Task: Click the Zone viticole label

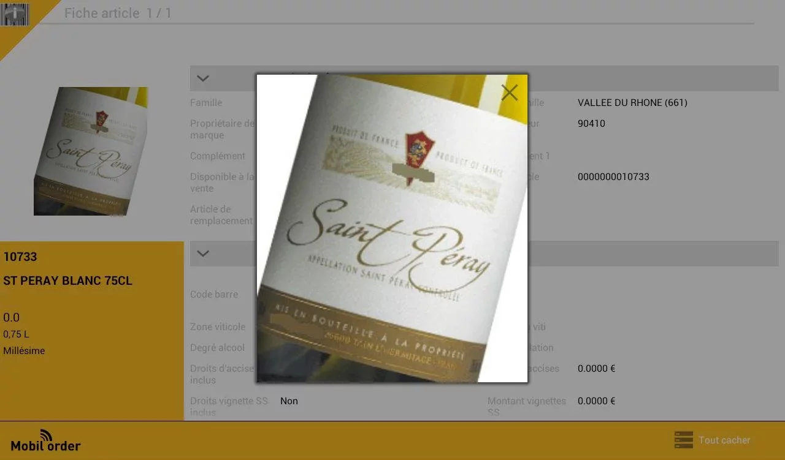Action: click(x=218, y=327)
